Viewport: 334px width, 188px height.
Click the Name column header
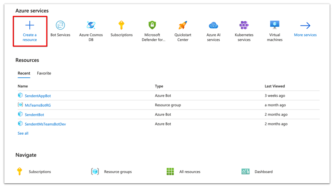[23, 86]
